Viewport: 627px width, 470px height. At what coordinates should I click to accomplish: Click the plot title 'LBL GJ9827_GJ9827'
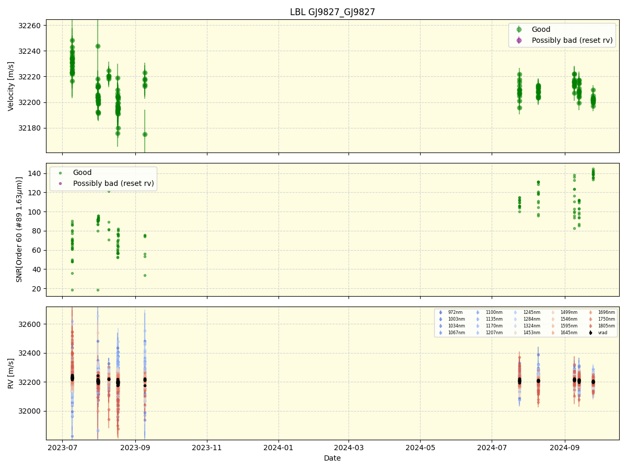[x=332, y=12]
